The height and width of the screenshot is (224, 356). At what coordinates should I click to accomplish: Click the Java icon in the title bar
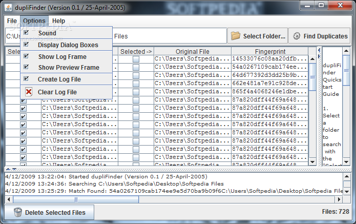click(8, 8)
